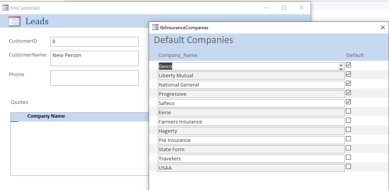Uncheck the Default box for Liberty Mutual
Image resolution: width=389 pixels, height=190 pixels.
[x=348, y=74]
